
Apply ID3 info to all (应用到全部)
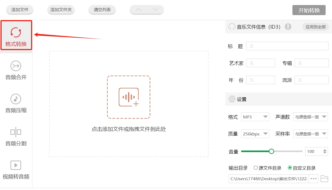pyautogui.click(x=316, y=27)
